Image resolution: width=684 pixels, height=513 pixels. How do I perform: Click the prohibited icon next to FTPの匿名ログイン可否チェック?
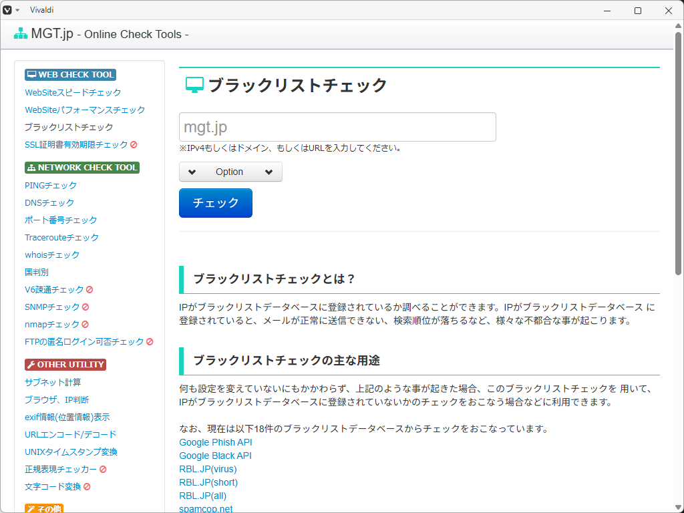point(150,341)
